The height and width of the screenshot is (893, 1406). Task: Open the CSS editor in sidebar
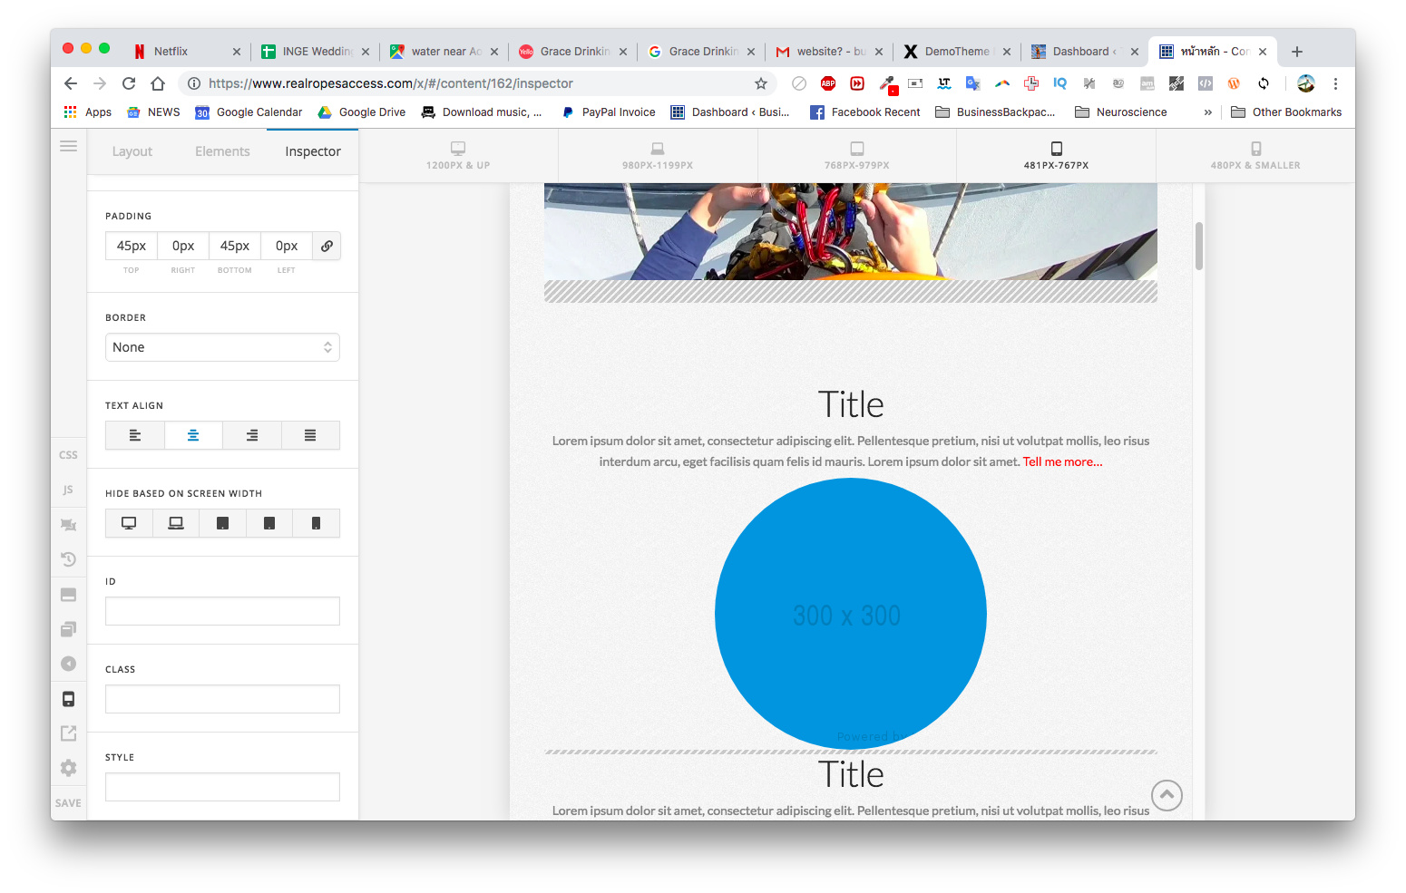coord(68,455)
